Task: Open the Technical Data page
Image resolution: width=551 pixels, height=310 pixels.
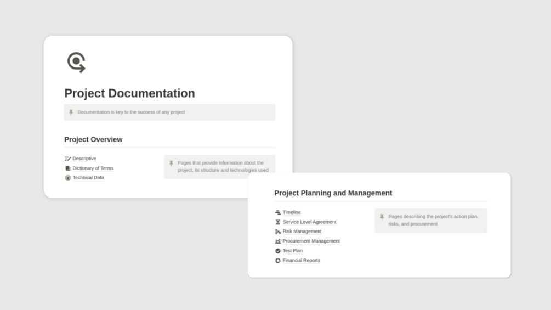Action: (88, 178)
